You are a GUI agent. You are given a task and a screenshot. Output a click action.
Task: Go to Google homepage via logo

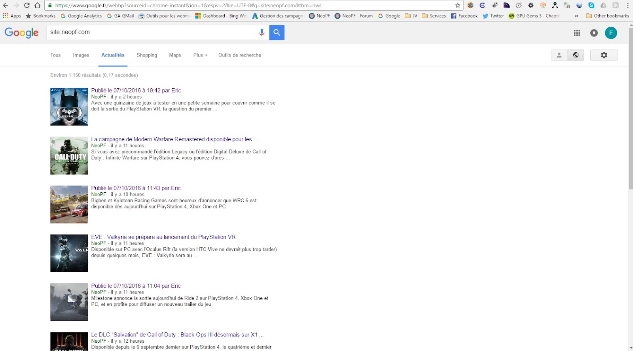point(22,33)
